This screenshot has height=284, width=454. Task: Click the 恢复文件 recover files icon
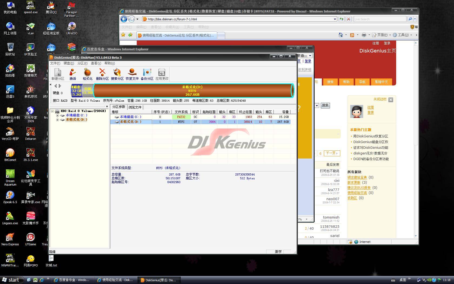click(x=132, y=74)
